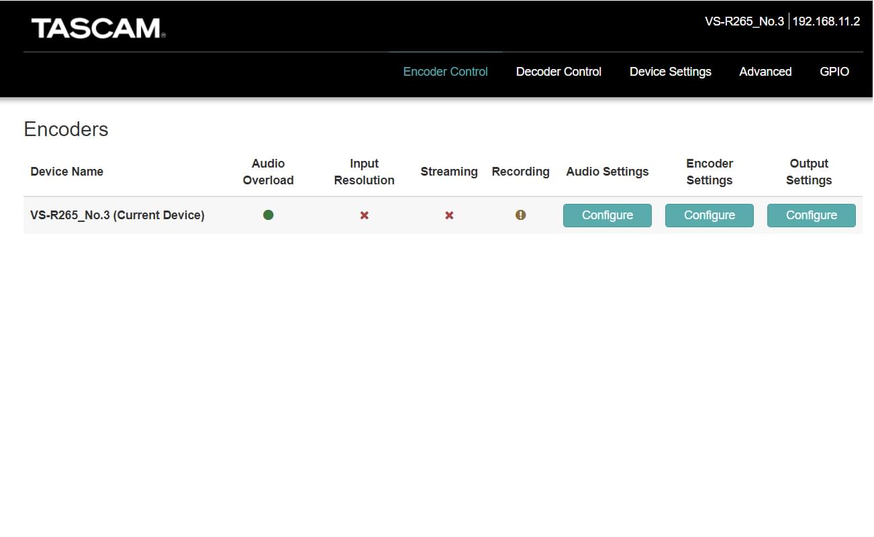Click the Recording column header
The image size is (874, 537).
[x=521, y=172]
